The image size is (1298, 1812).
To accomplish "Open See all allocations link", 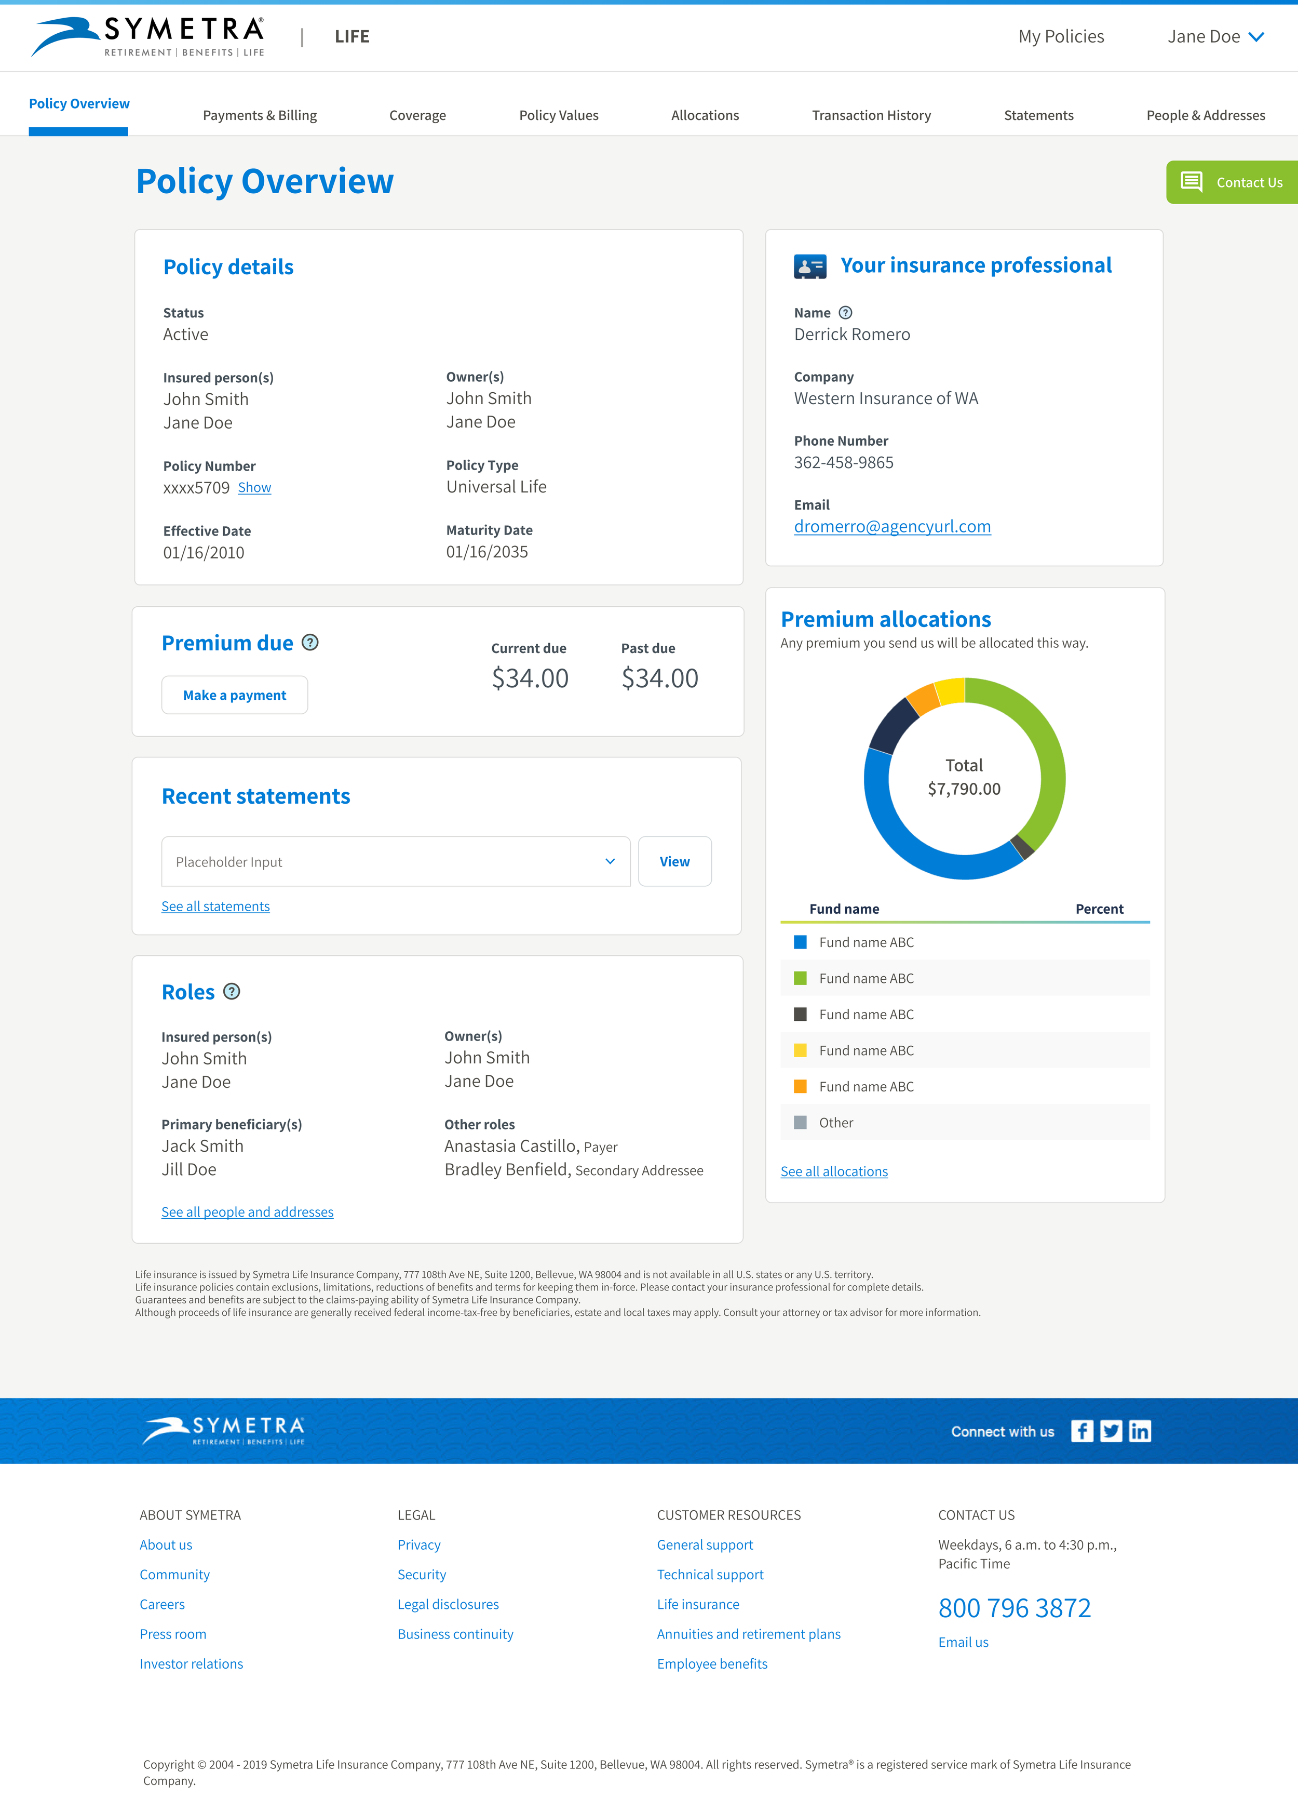I will tap(833, 1171).
